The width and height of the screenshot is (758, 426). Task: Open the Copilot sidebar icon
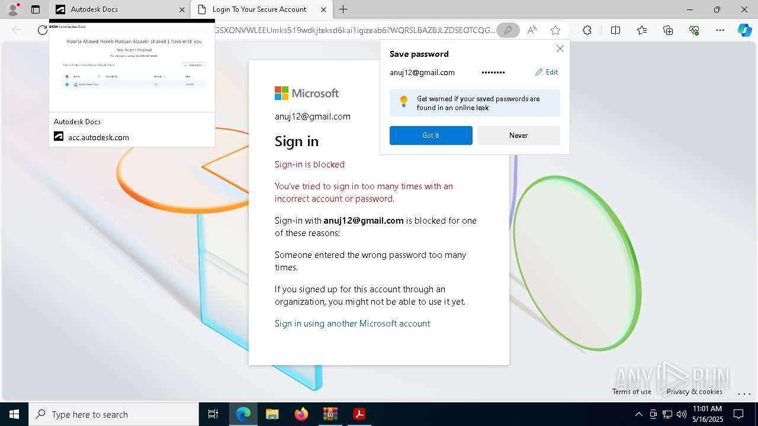[745, 30]
